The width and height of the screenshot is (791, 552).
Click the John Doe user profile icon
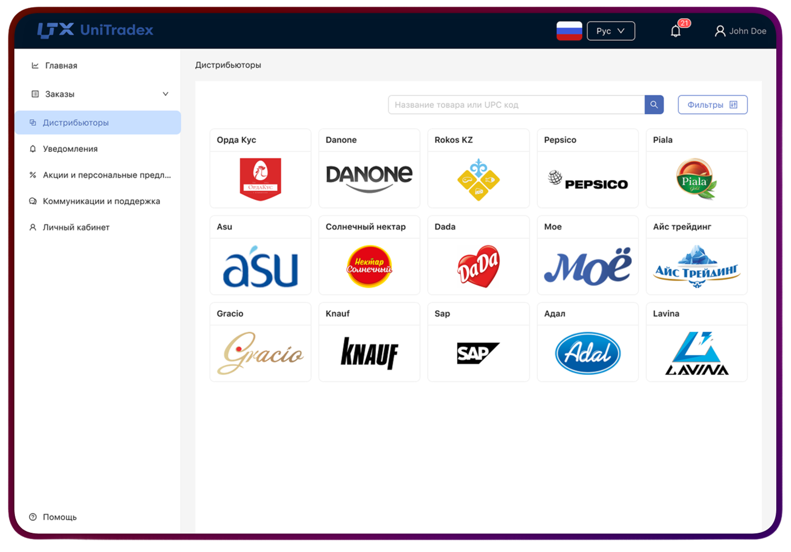click(720, 31)
